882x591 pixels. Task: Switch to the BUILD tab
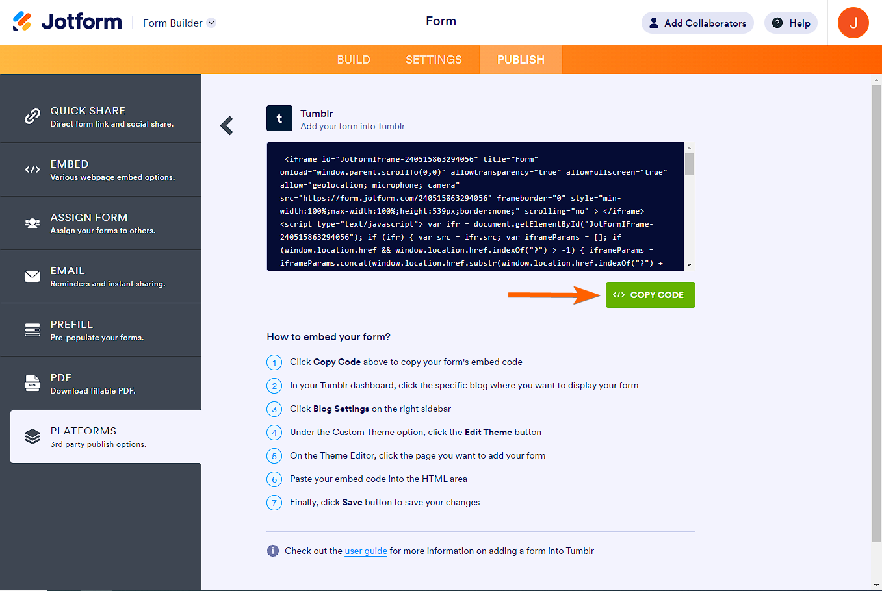[354, 60]
